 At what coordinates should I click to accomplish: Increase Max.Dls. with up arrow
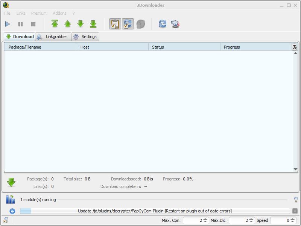[251, 219]
